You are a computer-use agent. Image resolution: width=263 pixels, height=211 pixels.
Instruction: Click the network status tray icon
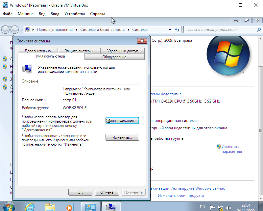tap(221, 207)
